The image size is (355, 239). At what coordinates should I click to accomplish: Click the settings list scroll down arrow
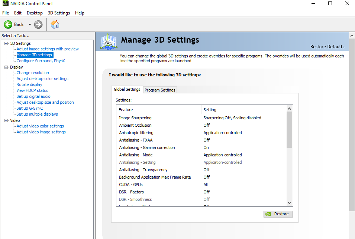[289, 203]
